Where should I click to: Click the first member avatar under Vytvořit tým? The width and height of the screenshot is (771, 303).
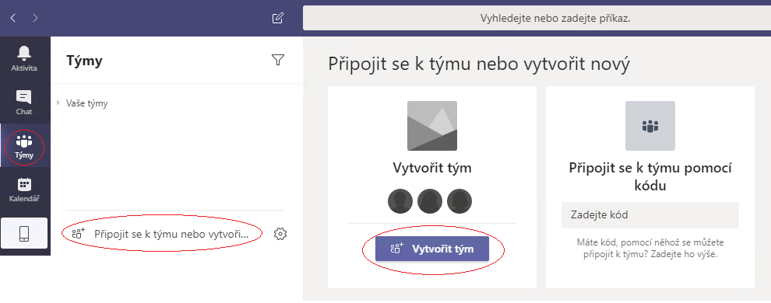pos(400,201)
